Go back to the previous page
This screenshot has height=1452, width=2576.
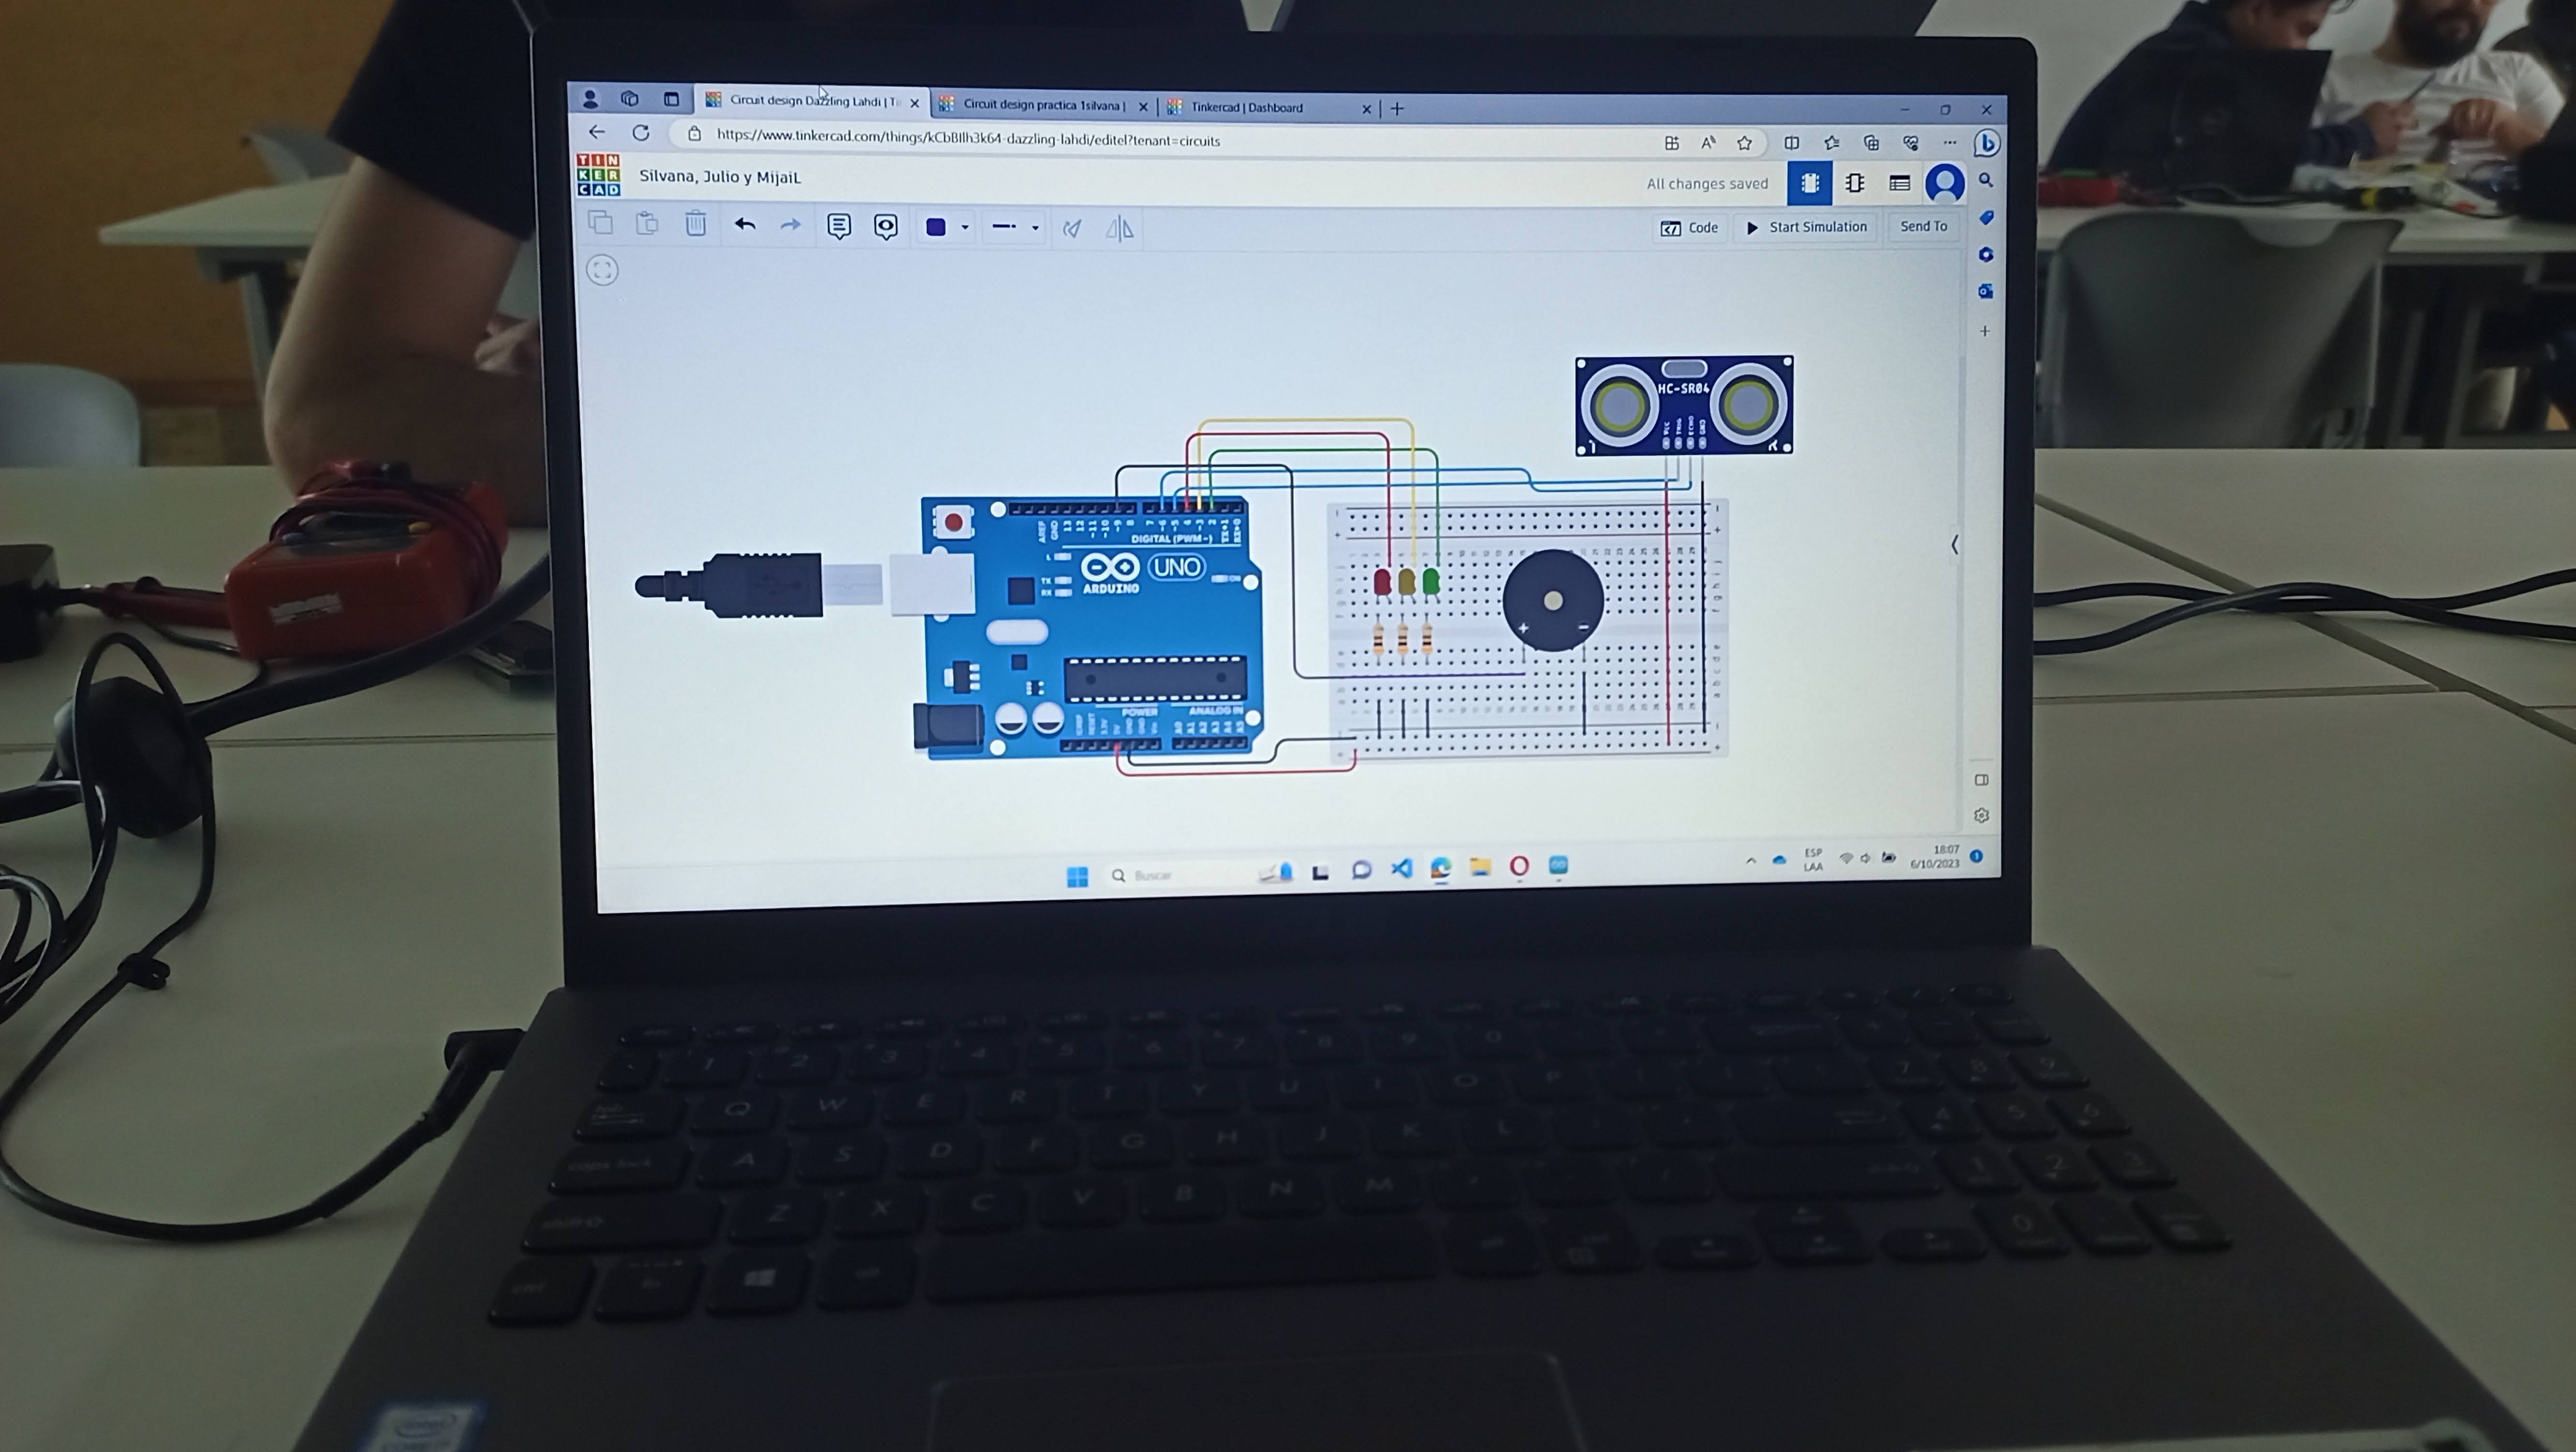[x=597, y=132]
